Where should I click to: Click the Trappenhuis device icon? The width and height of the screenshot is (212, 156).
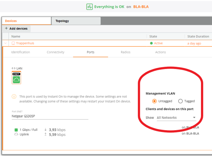point(13,44)
